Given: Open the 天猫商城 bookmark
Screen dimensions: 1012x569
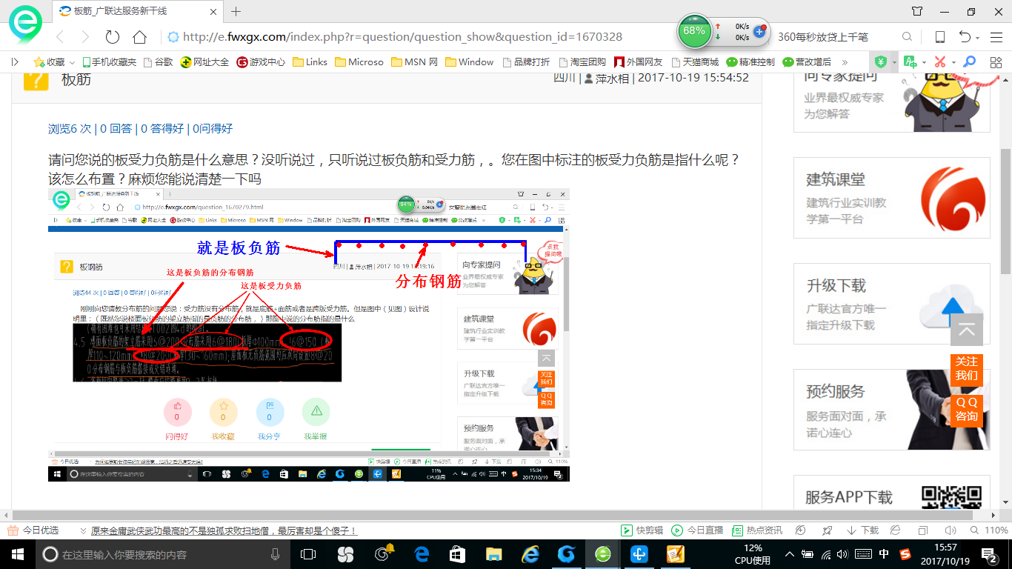Looking at the screenshot, I should [693, 62].
